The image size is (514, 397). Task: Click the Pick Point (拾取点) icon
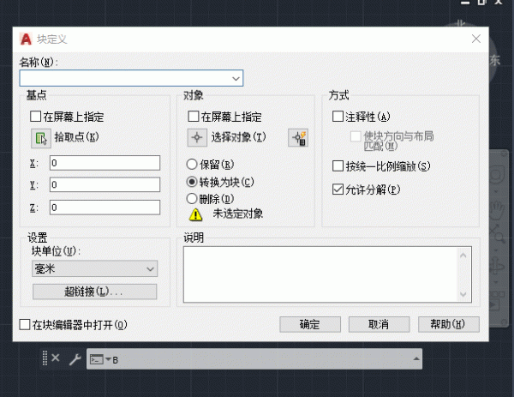pyautogui.click(x=39, y=137)
